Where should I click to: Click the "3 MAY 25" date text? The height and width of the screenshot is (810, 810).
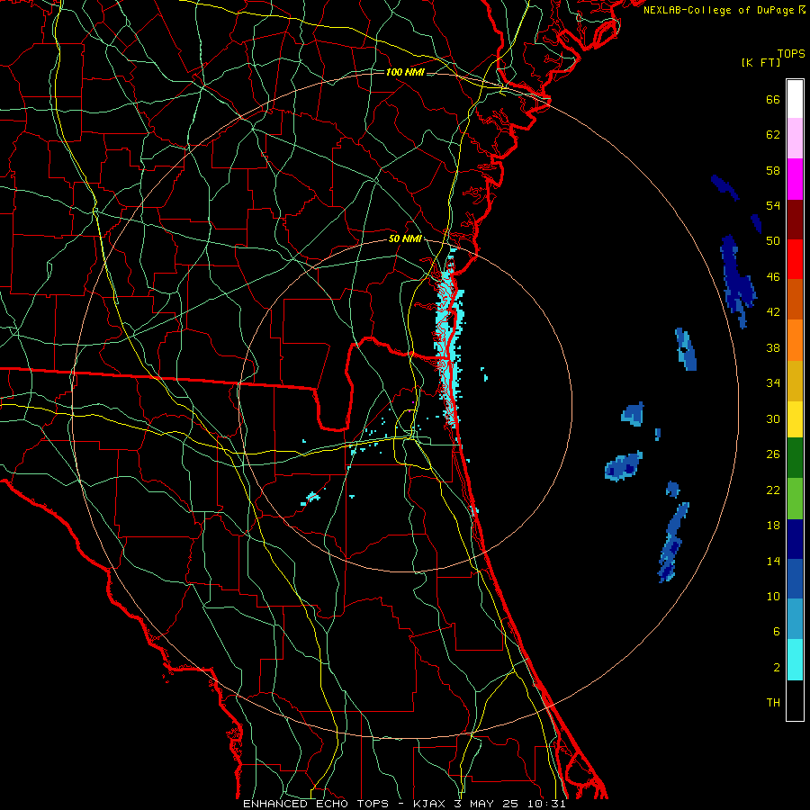[x=487, y=804]
